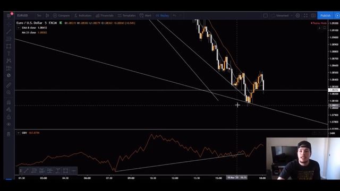340x191 pixels.
Task: Toggle lock all drawing tools
Action: tap(8, 117)
